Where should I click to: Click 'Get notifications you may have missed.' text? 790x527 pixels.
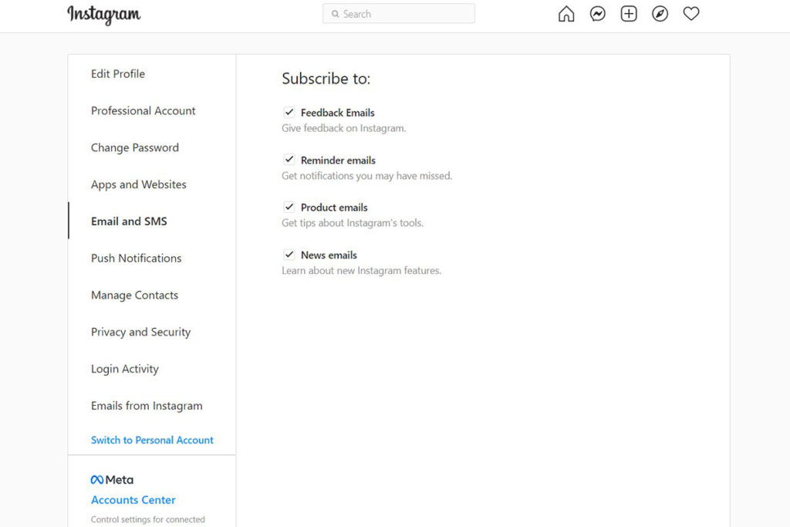(366, 176)
